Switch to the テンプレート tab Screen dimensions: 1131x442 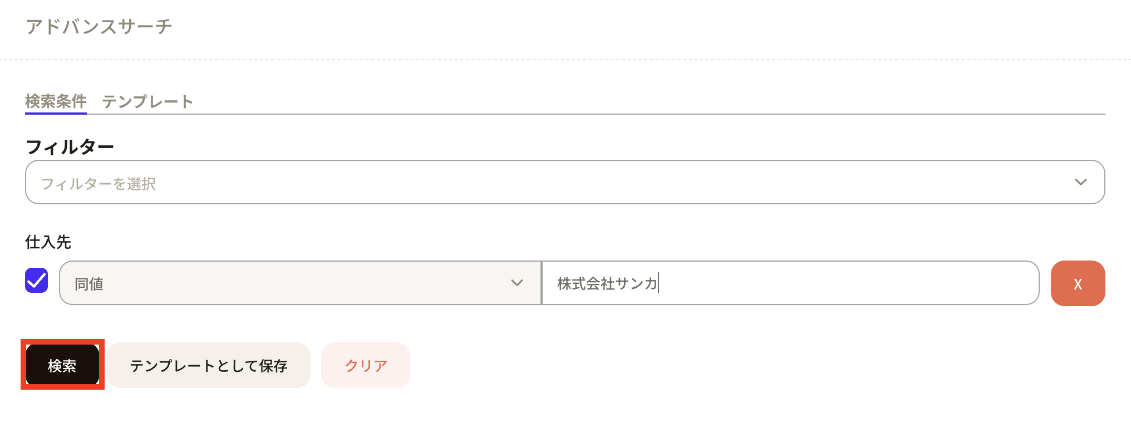147,101
